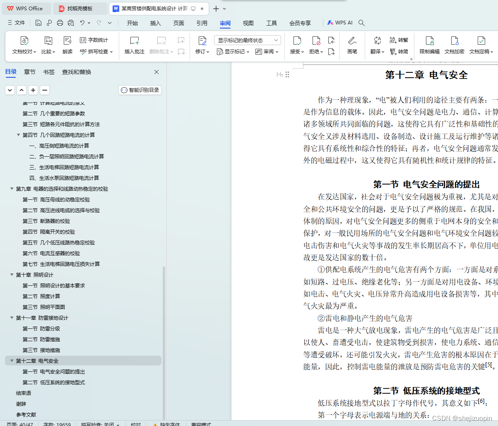498x426 pixels.
Task: Collapse 第十一章 防雷接地设计 node
Action: (x=12, y=318)
